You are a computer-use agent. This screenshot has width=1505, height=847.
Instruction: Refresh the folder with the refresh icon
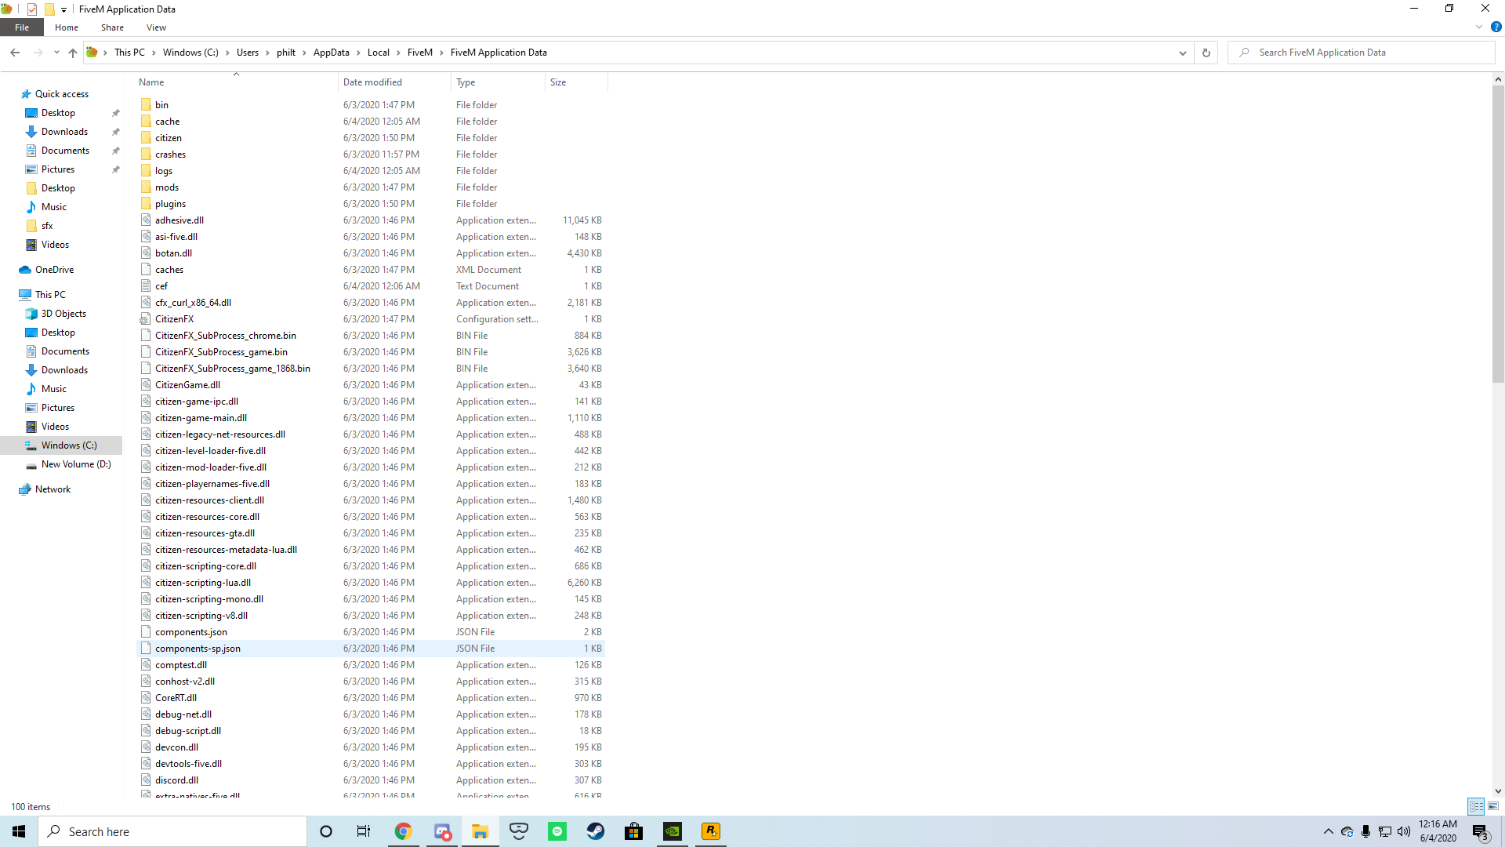point(1206,53)
